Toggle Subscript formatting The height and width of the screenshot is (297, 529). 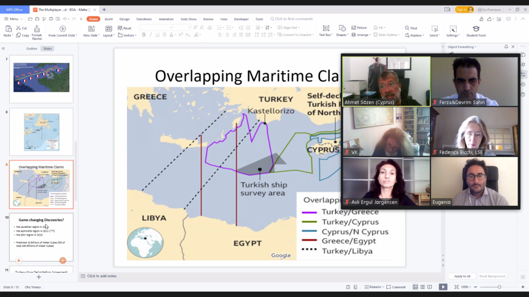188,35
